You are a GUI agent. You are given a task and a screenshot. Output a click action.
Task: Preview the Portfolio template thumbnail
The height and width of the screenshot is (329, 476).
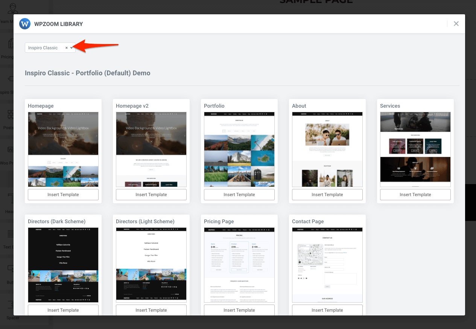point(239,149)
